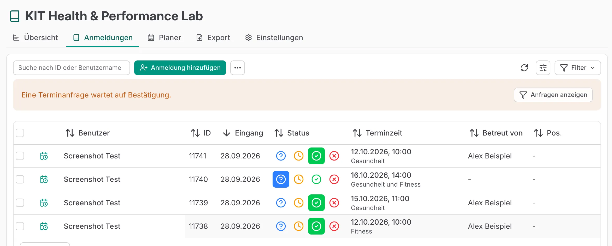The width and height of the screenshot is (612, 246).
Task: Check the box for registration 11738
Action: pos(20,226)
